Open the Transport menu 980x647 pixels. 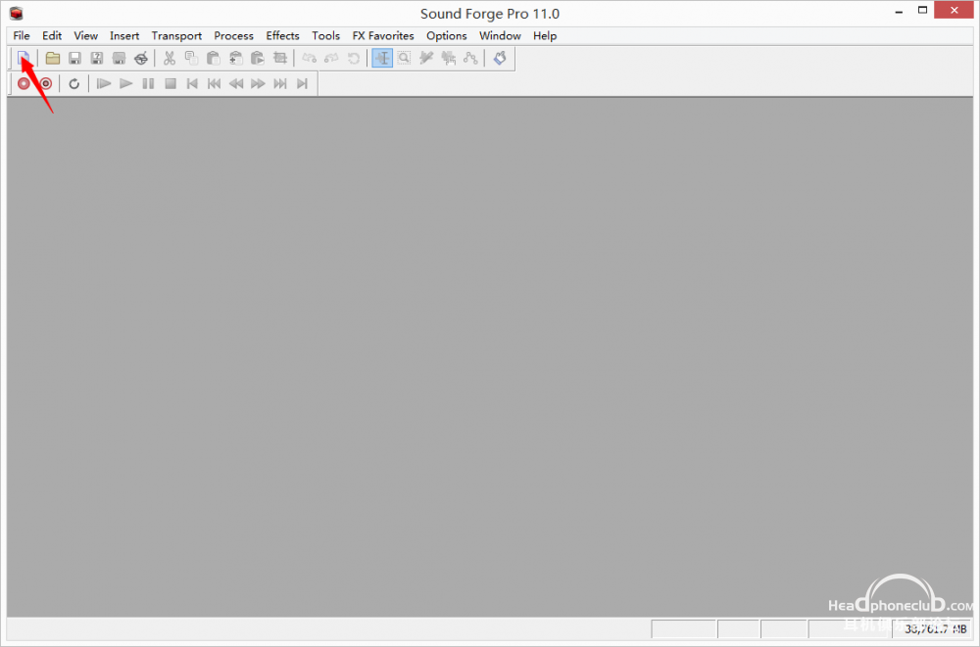click(x=176, y=35)
